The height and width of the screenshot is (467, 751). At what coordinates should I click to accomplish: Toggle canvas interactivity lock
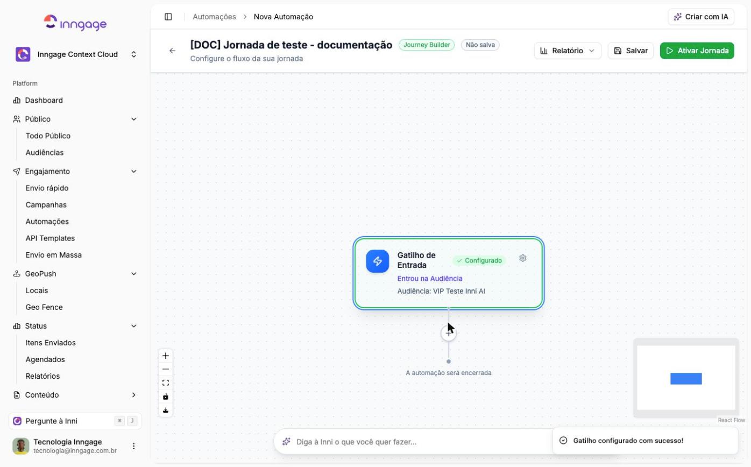tap(166, 397)
